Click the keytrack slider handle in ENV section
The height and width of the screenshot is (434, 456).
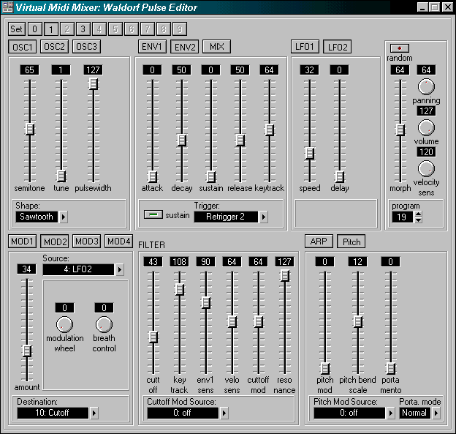pyautogui.click(x=270, y=130)
